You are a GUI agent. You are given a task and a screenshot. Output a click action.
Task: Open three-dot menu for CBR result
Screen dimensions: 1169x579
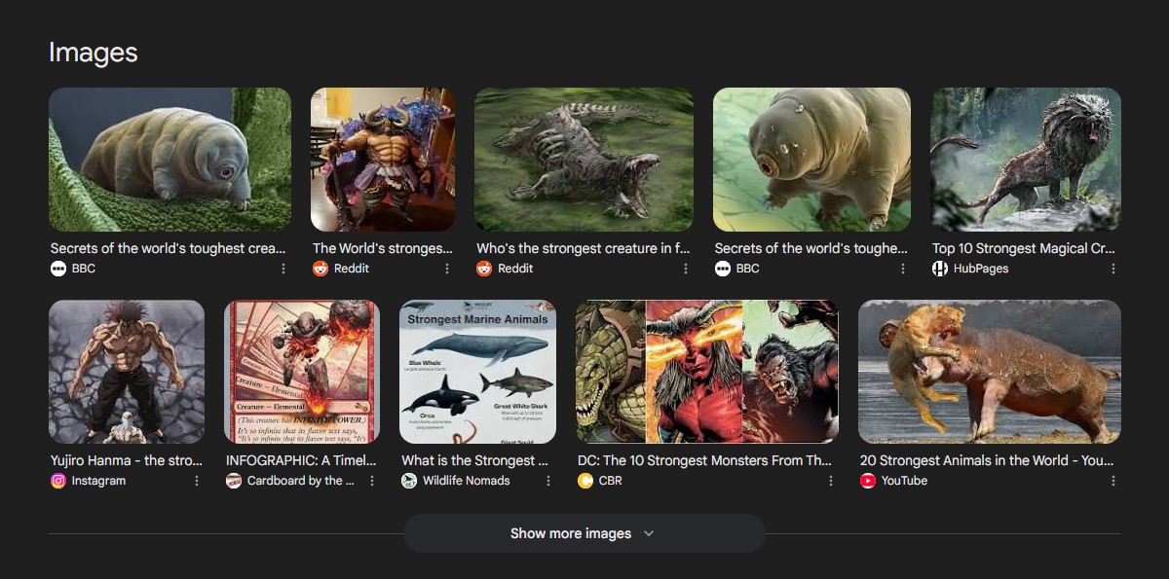(x=831, y=481)
